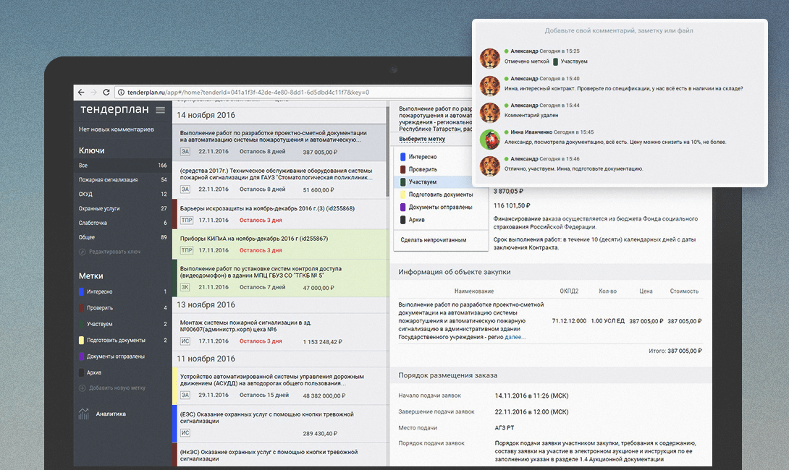Click the browser back arrow
This screenshot has width=789, height=470.
(x=81, y=93)
